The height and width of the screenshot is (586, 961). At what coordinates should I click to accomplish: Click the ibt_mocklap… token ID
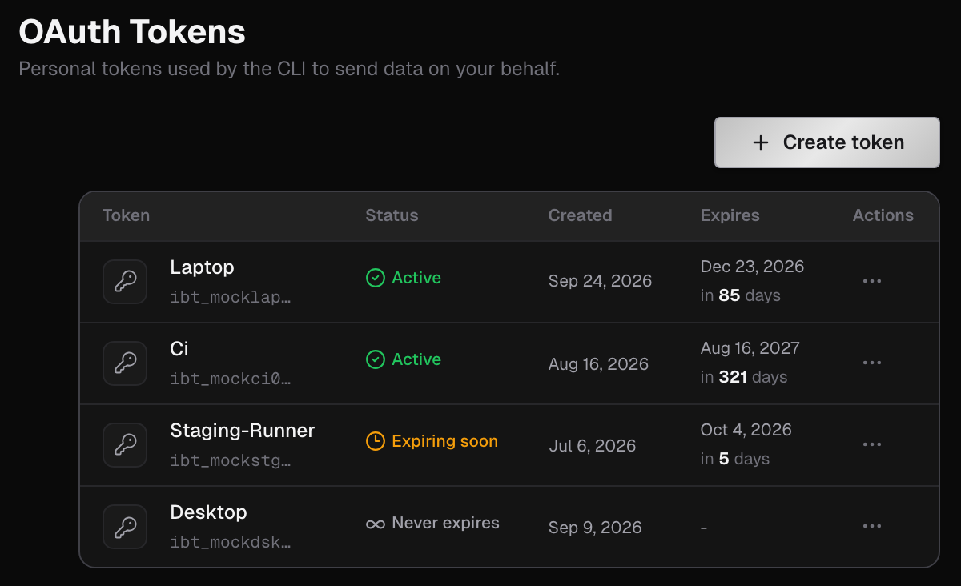(x=231, y=297)
